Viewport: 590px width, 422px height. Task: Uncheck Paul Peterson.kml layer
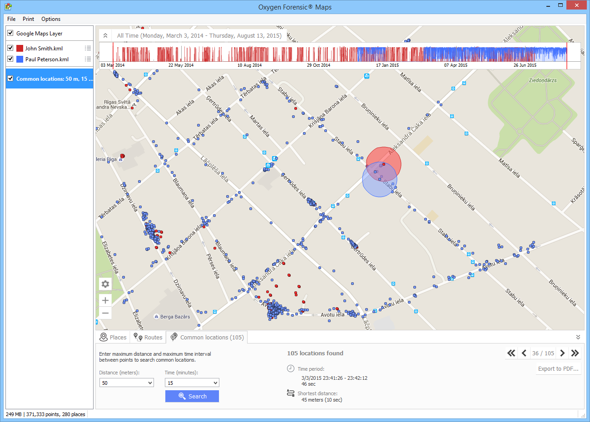(10, 59)
